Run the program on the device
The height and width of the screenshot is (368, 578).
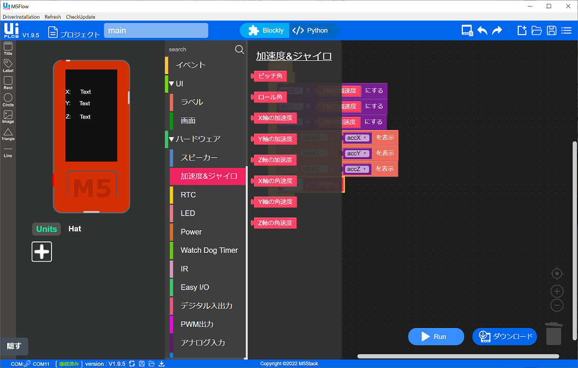tap(436, 336)
